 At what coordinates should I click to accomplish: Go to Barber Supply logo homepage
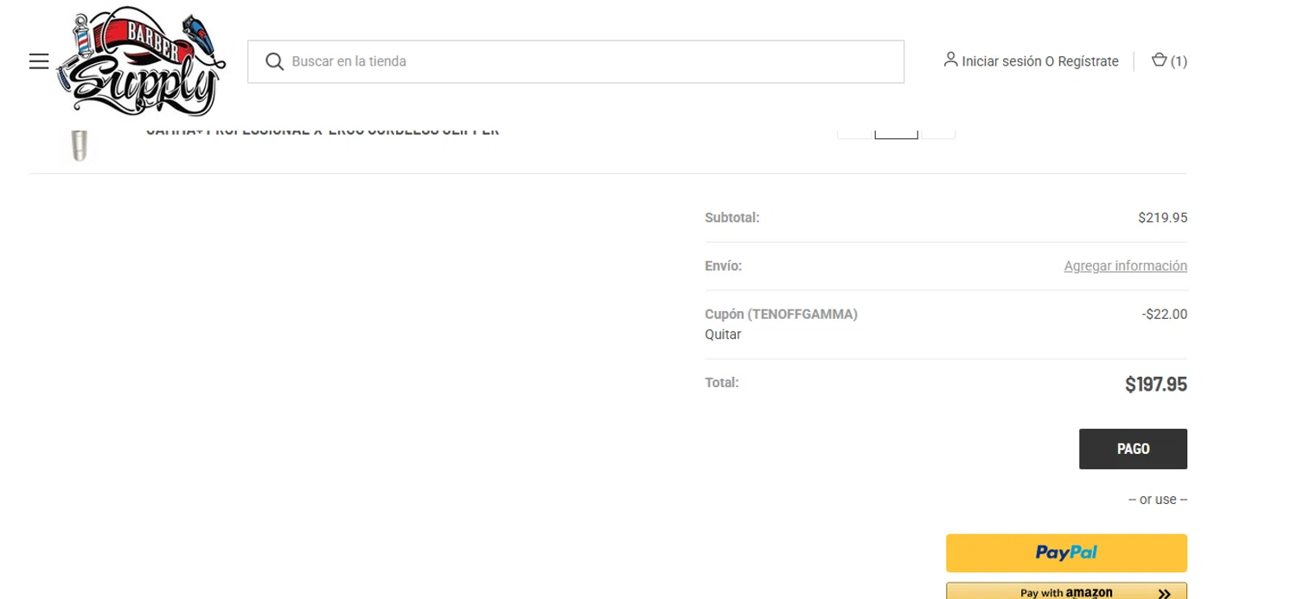141,62
